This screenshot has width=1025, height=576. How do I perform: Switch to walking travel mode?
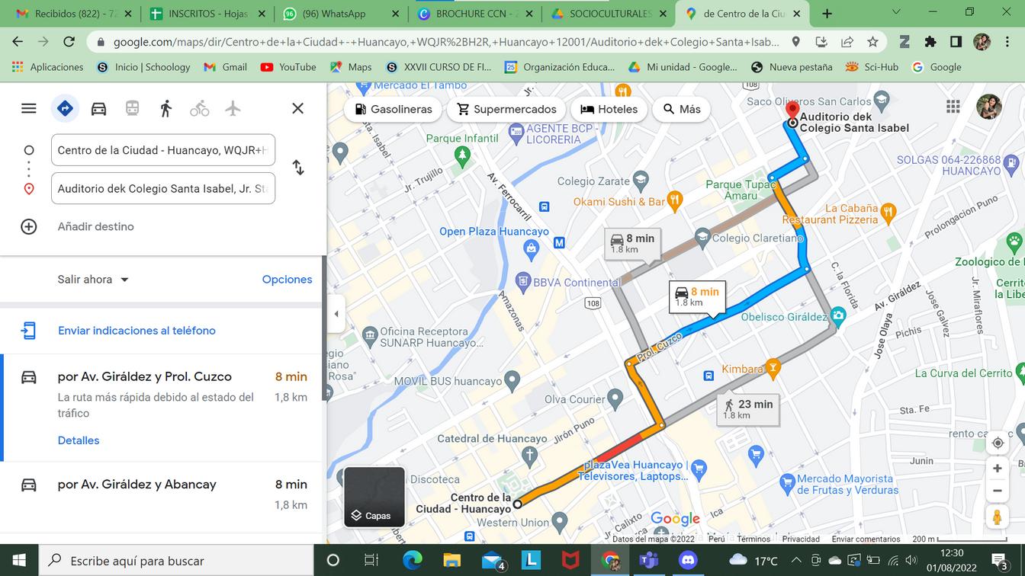165,109
